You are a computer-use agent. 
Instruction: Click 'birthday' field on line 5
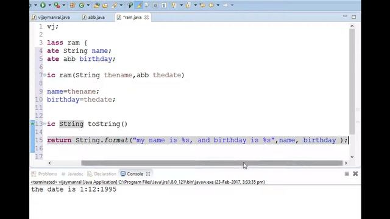pos(96,59)
